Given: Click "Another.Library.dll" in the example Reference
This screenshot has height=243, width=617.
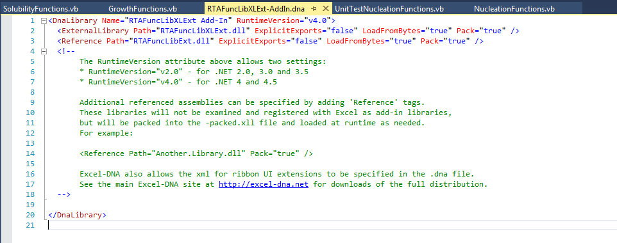Looking at the screenshot, I should (198, 153).
